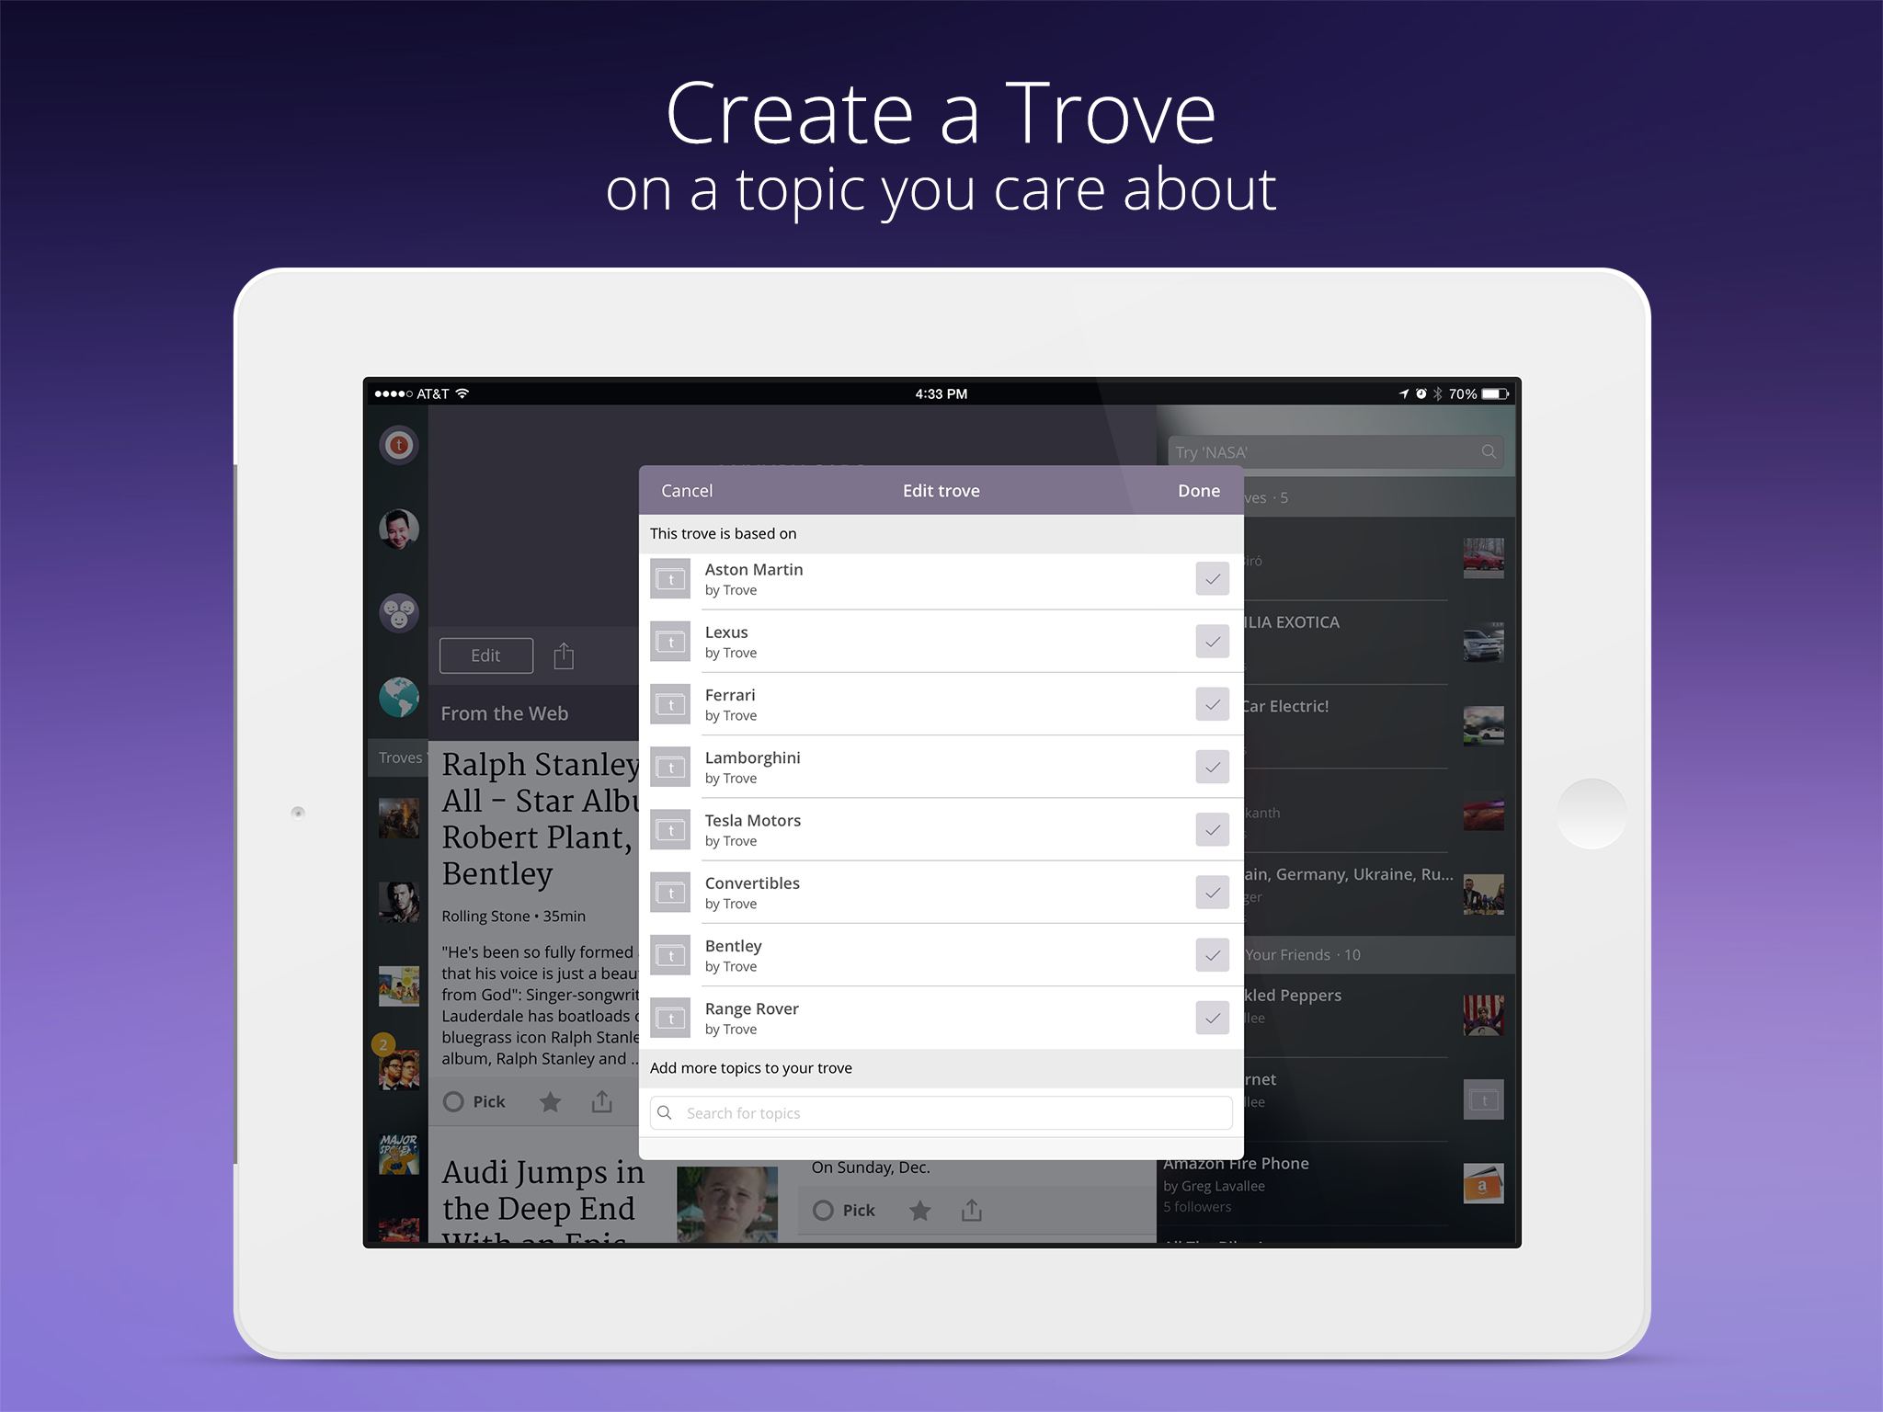The image size is (1883, 1412).
Task: Open the Major sidebar trove thumbnail
Action: click(399, 1154)
